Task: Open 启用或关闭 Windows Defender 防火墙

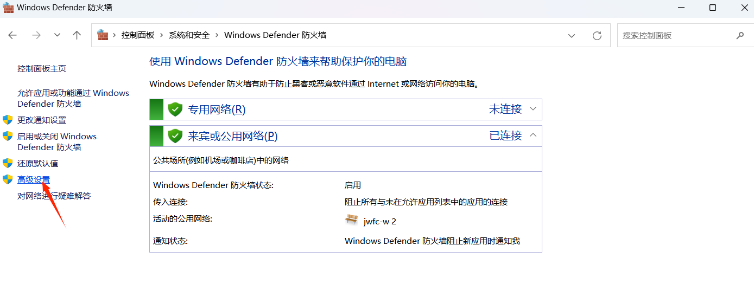Action: (57, 142)
